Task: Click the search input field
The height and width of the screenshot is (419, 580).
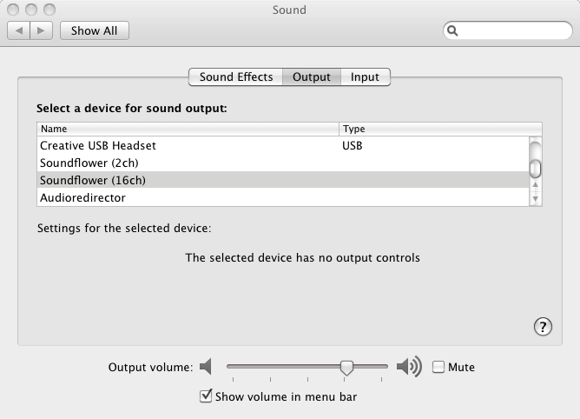Action: [514, 30]
